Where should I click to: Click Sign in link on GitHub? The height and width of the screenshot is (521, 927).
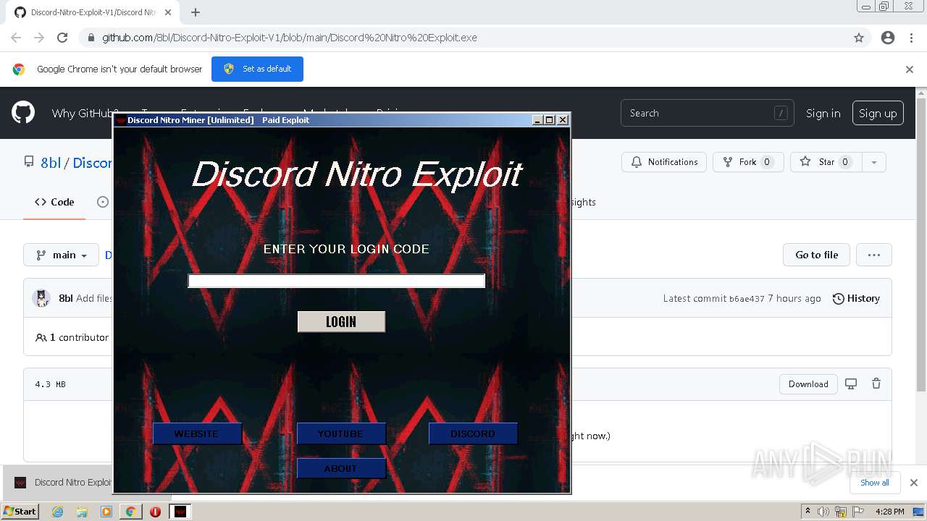pos(823,113)
